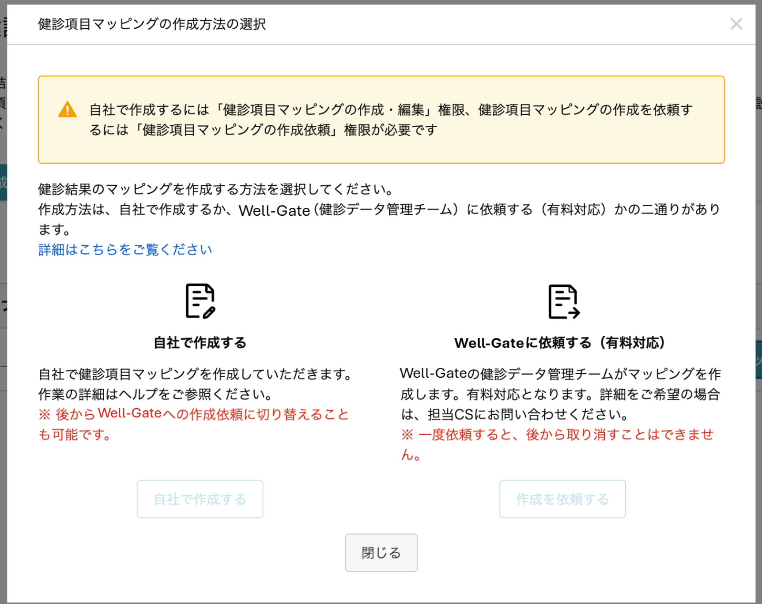Click the teal background button at left edge
The height and width of the screenshot is (604, 762).
pos(3,182)
